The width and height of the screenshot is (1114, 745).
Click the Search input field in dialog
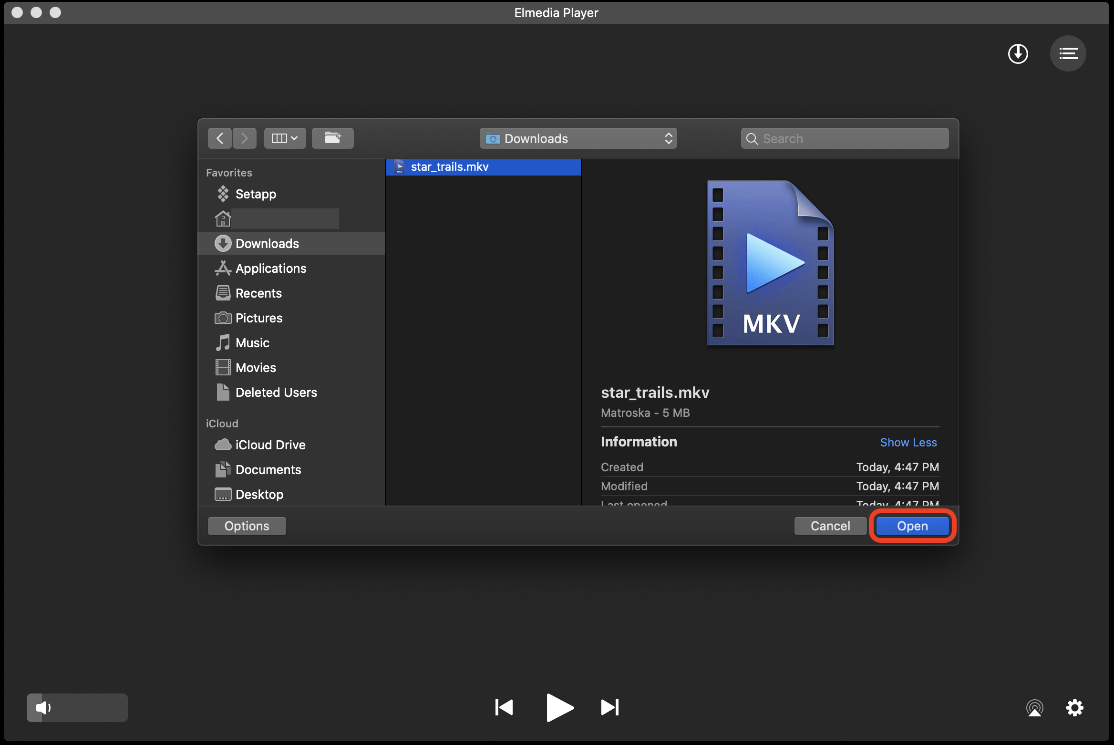pyautogui.click(x=845, y=138)
